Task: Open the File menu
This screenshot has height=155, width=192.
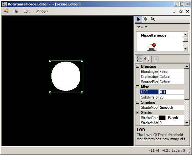Action: 15,11
